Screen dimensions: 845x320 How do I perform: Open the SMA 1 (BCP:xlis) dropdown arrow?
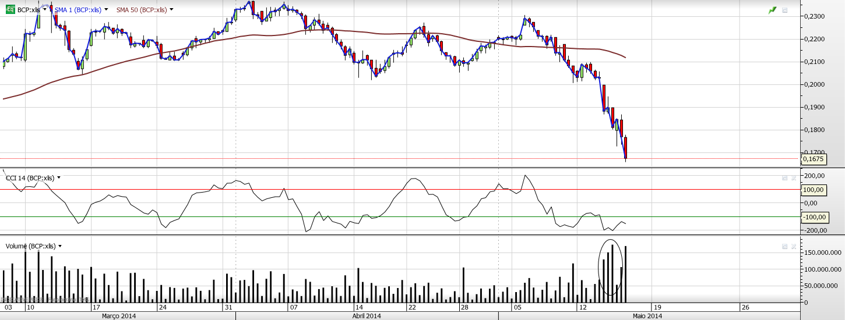(106, 10)
